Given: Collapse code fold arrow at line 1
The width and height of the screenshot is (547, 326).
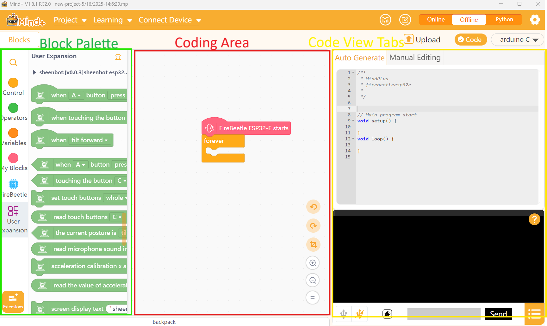Looking at the screenshot, I should click(353, 73).
